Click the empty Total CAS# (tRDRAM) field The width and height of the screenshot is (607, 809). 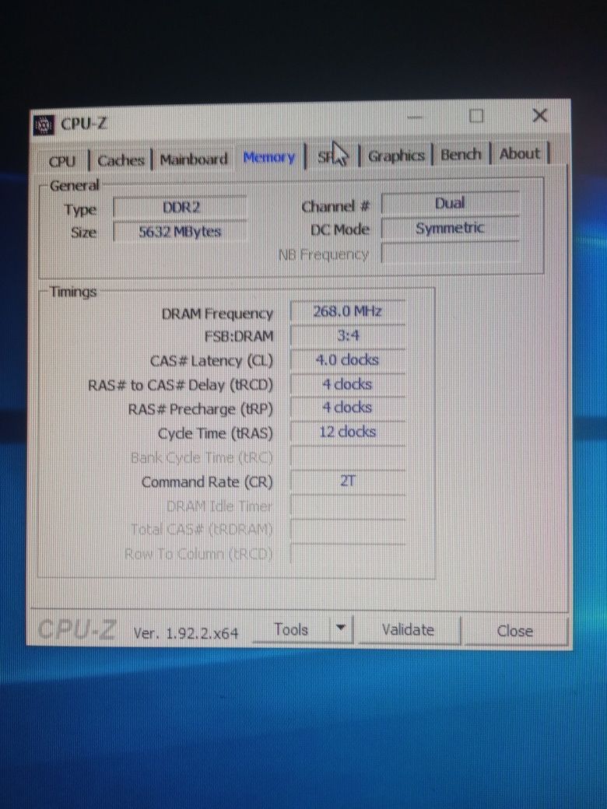pyautogui.click(x=348, y=530)
